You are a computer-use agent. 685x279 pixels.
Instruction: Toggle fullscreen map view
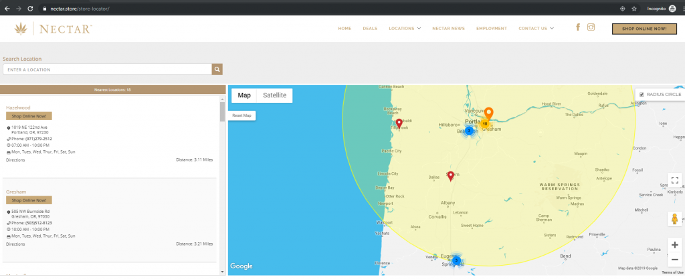(674, 180)
